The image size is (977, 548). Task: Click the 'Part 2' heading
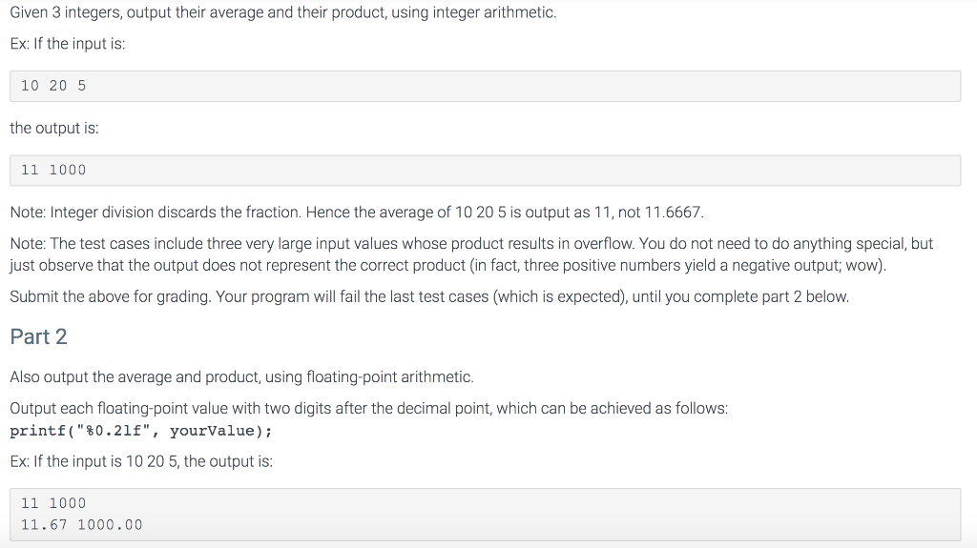(38, 336)
